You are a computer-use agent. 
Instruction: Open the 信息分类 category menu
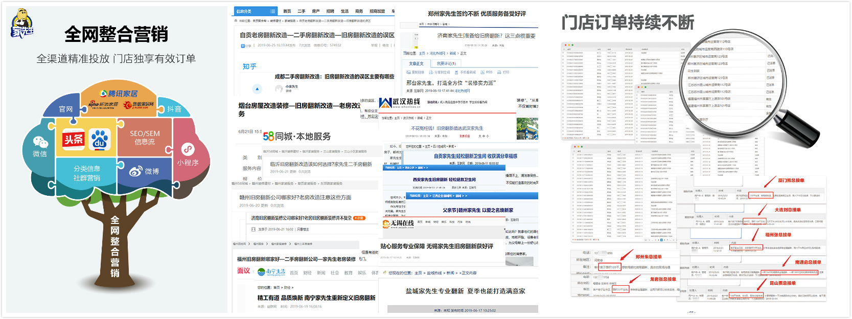[256, 11]
